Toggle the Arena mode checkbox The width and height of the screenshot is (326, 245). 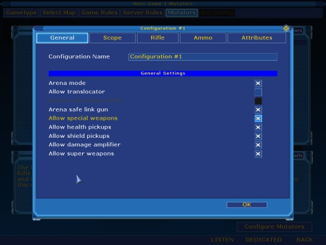coord(258,83)
